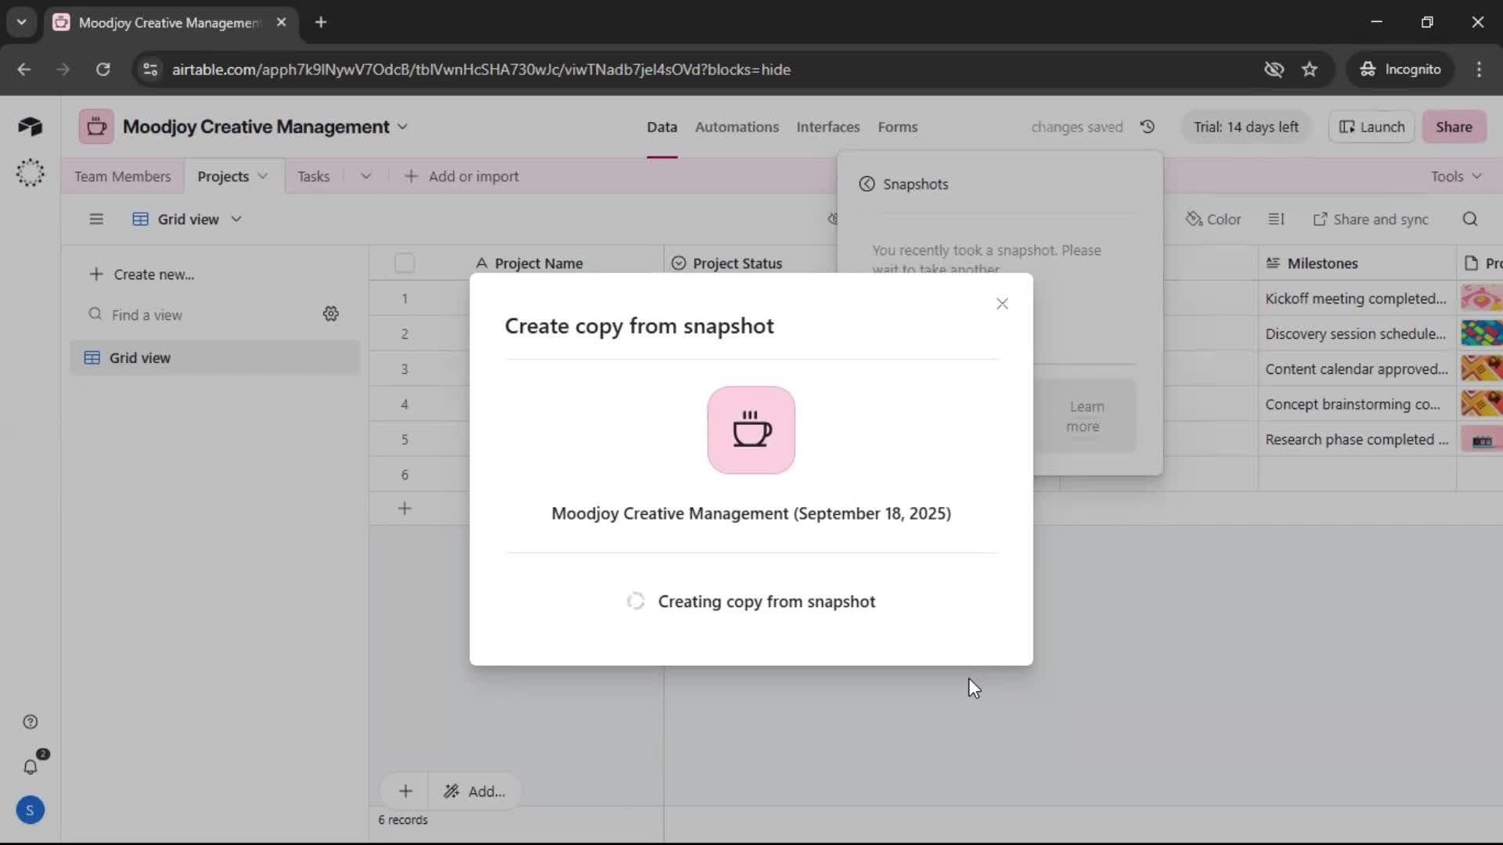Click the coffee cup base icon in dialog
Image resolution: width=1503 pixels, height=845 pixels.
click(751, 430)
